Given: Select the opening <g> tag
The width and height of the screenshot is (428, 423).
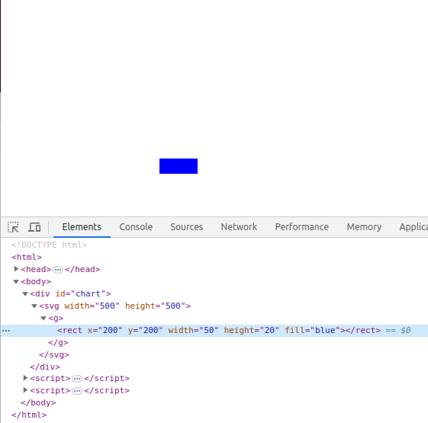Looking at the screenshot, I should click(x=56, y=319).
